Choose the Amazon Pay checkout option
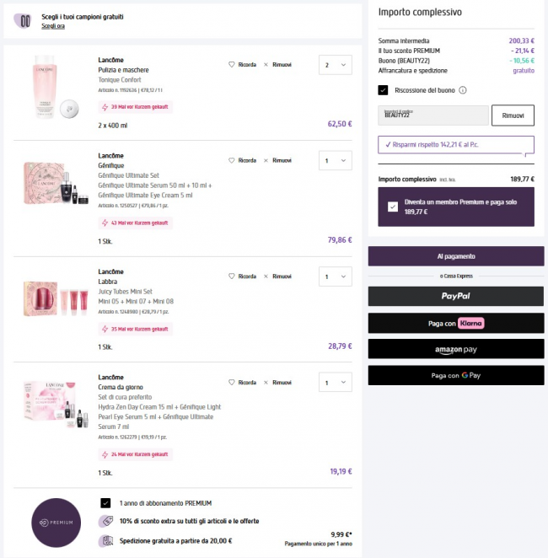The height and width of the screenshot is (558, 548). (x=456, y=349)
